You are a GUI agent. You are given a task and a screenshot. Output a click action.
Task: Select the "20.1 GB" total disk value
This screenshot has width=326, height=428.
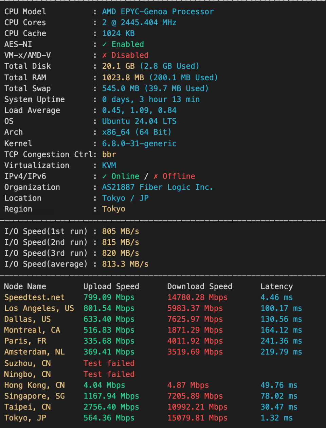[x=119, y=66]
